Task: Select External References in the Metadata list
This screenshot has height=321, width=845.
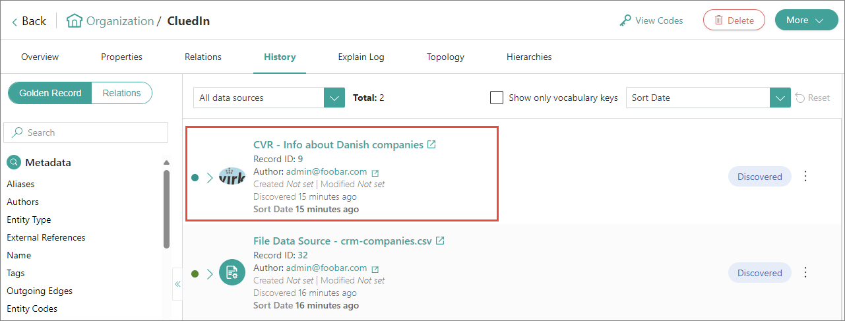Action: point(46,237)
